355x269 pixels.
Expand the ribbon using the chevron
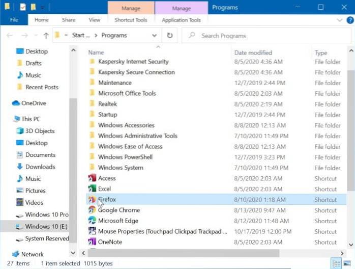pos(340,20)
